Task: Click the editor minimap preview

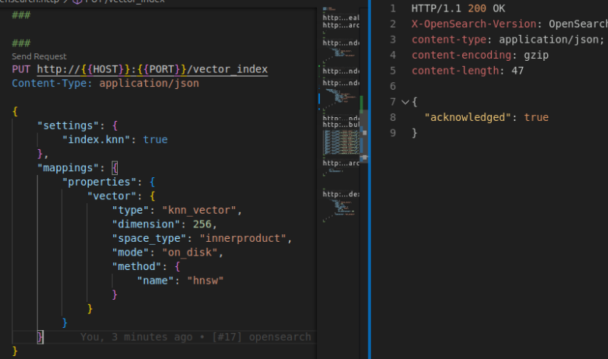Action: [340, 114]
